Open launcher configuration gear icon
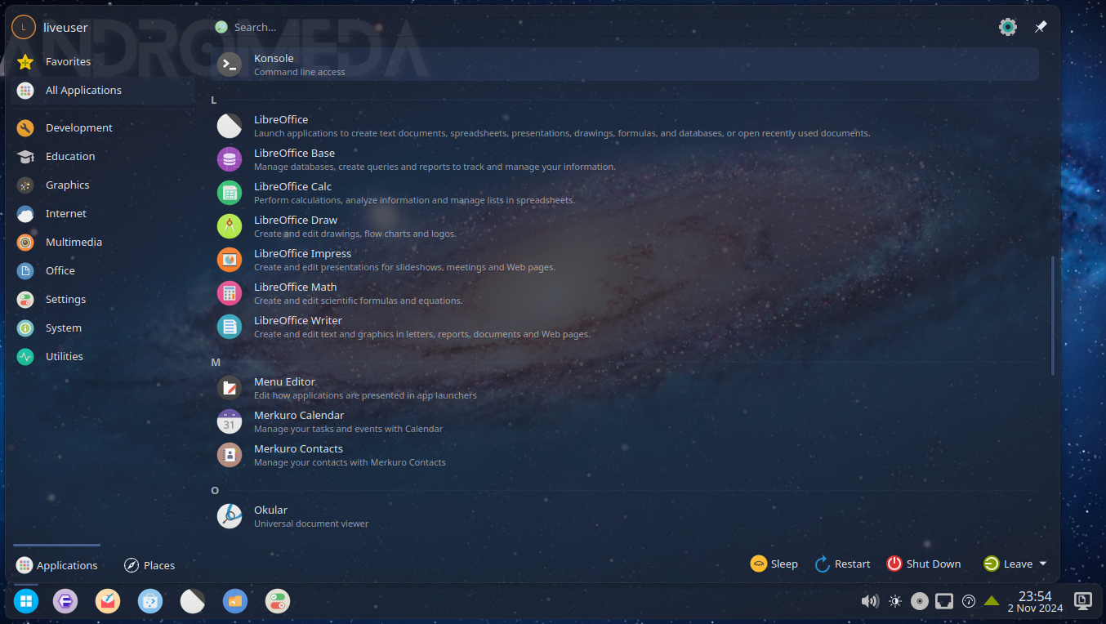Image resolution: width=1106 pixels, height=624 pixels. pyautogui.click(x=1008, y=27)
